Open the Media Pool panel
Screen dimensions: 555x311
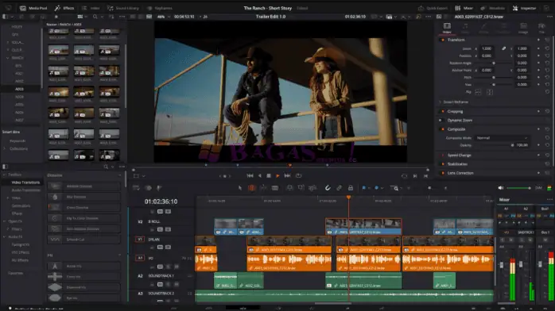[x=33, y=8]
